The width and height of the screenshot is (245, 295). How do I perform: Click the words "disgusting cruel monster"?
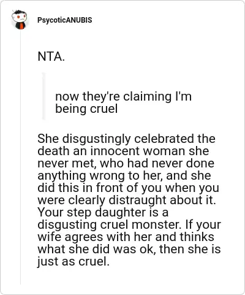(109, 224)
